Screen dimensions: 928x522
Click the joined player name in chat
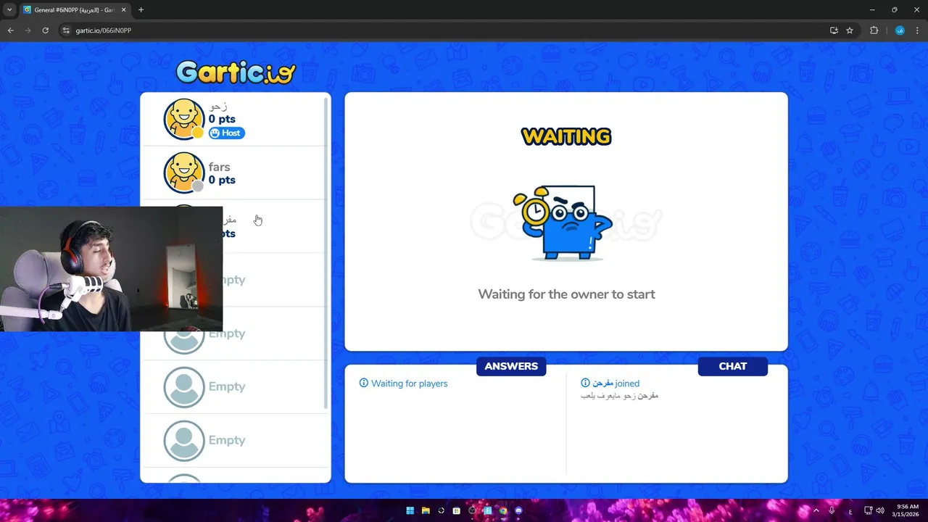click(603, 383)
